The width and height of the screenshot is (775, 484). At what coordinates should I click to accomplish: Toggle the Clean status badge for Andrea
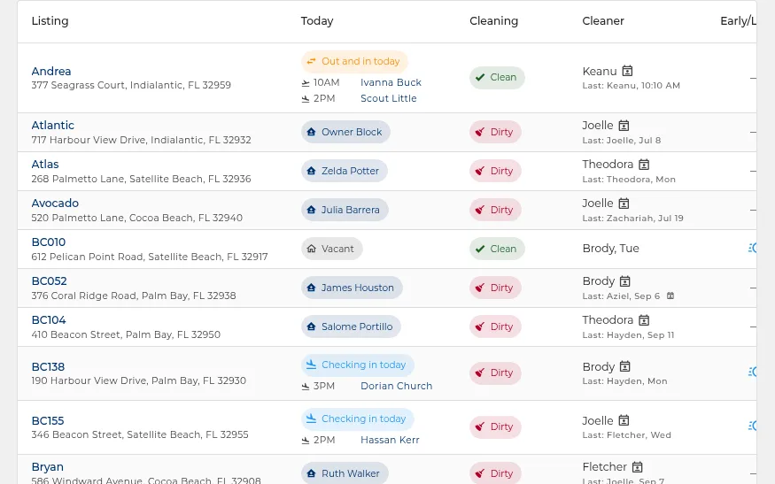[x=497, y=78]
